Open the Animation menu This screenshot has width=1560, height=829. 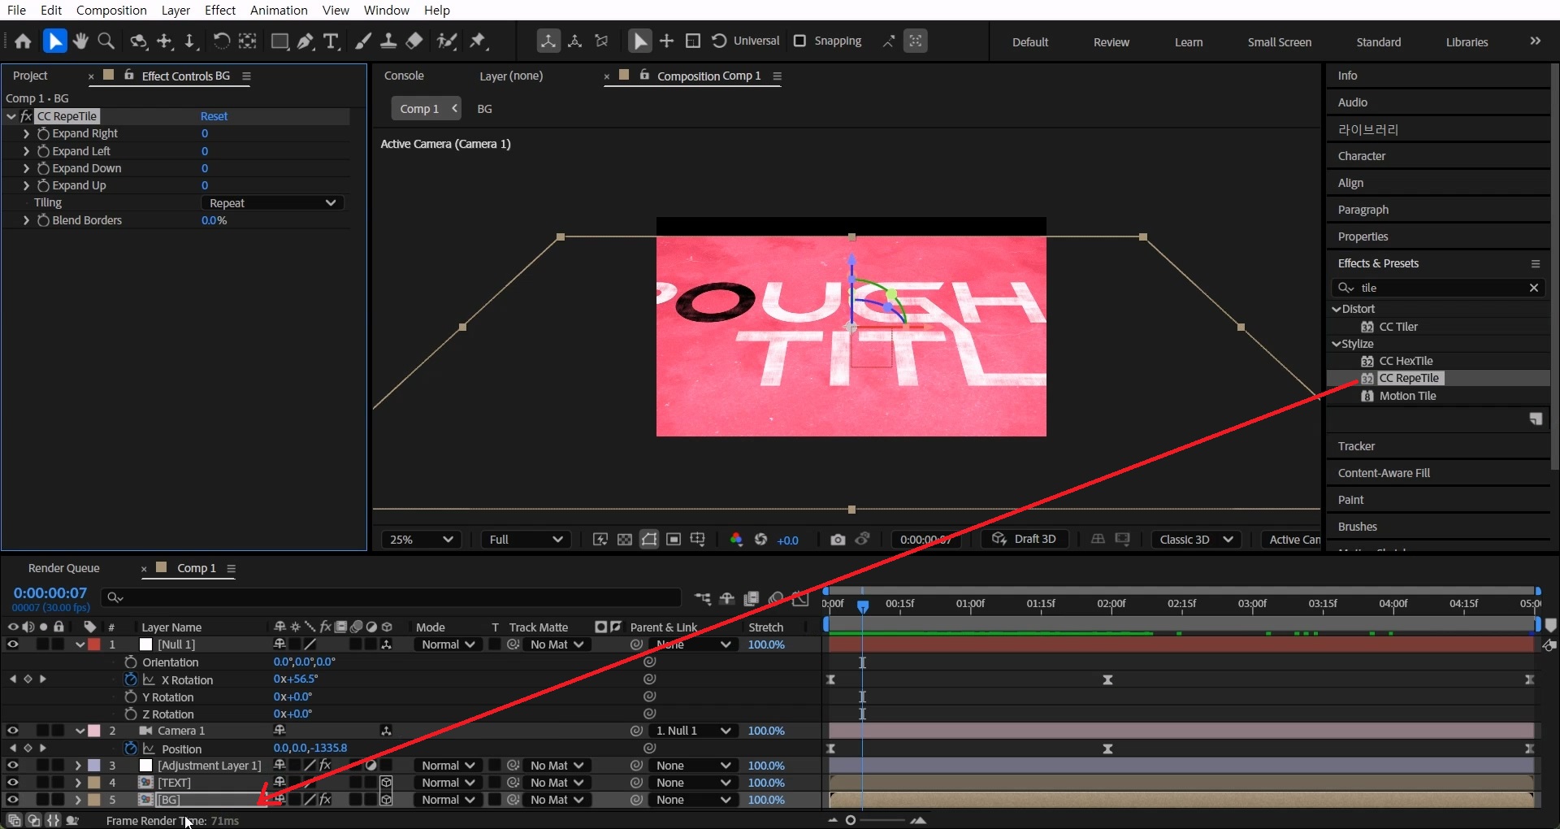[279, 10]
